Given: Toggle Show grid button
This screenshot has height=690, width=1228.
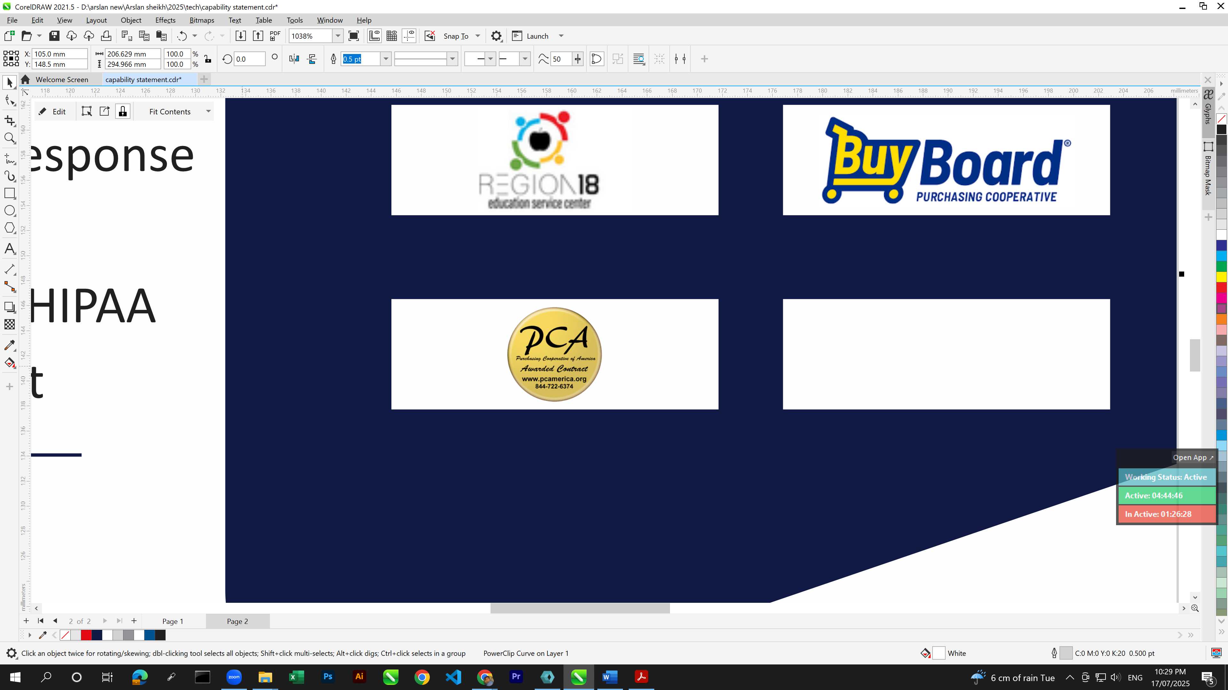Looking at the screenshot, I should (x=392, y=36).
